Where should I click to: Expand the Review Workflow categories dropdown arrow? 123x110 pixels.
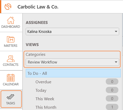116,62
